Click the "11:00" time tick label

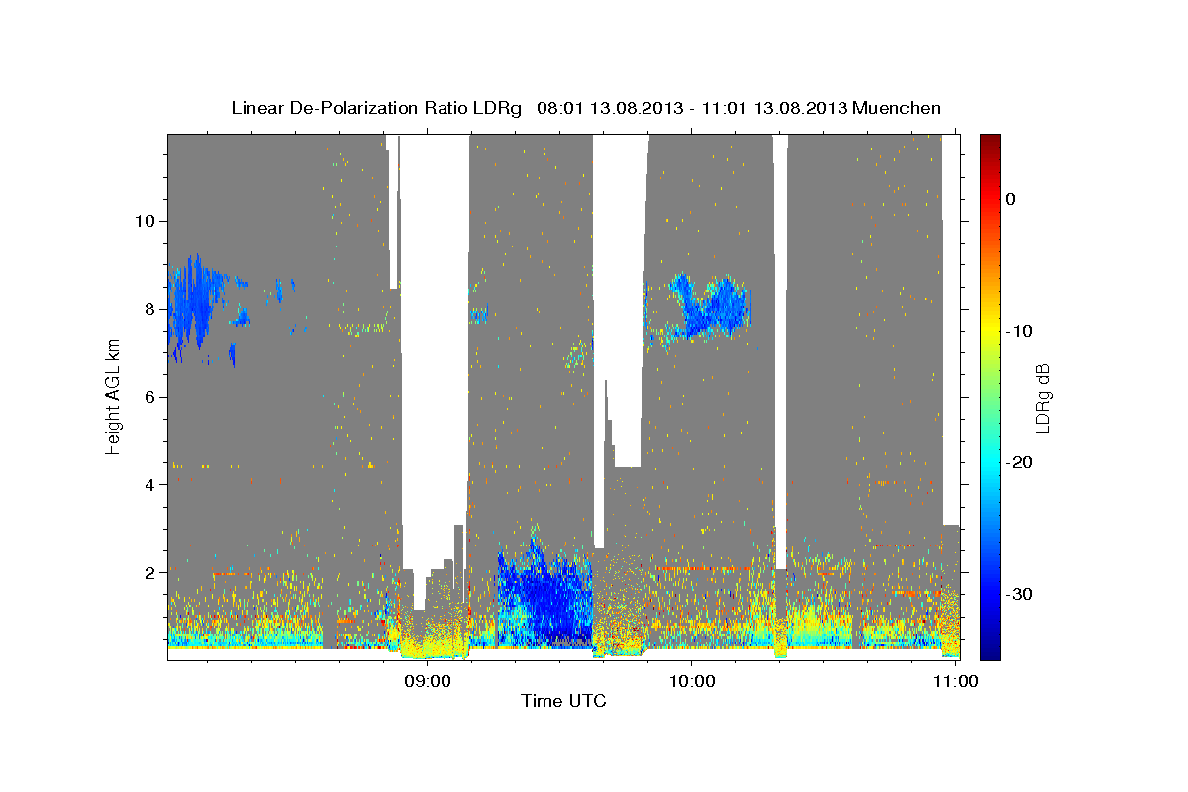point(954,681)
